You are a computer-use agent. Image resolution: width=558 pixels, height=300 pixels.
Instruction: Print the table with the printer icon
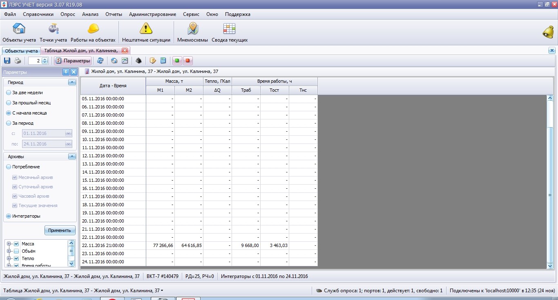(x=18, y=61)
